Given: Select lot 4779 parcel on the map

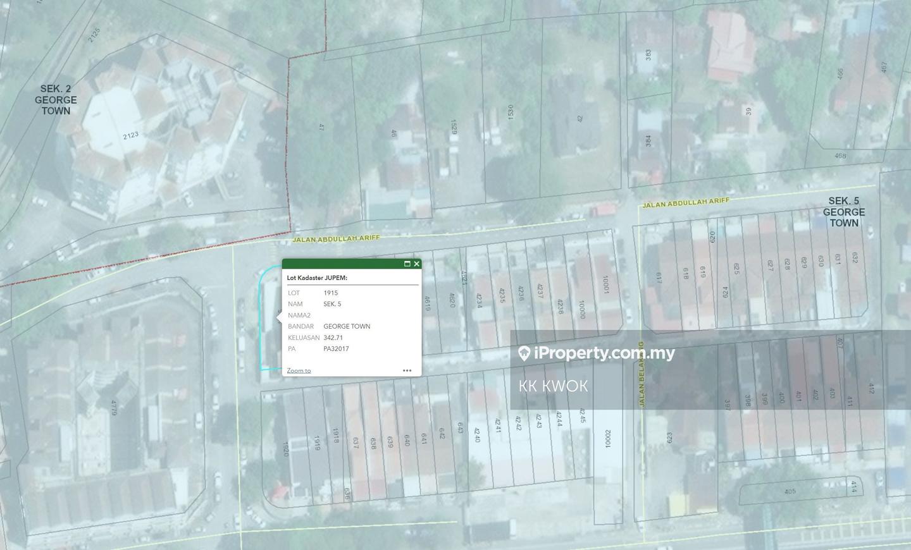Looking at the screenshot, I should point(114,411).
